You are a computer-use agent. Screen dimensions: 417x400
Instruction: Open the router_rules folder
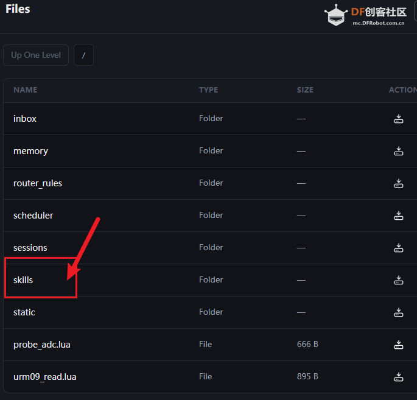click(x=38, y=183)
